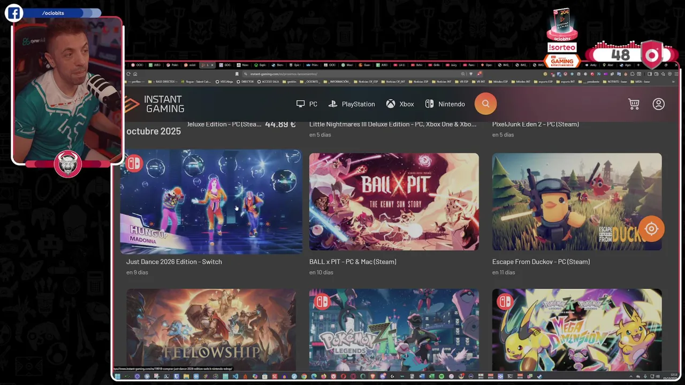Click the orange search button on Instant Gaming
685x385 pixels.
(485, 104)
